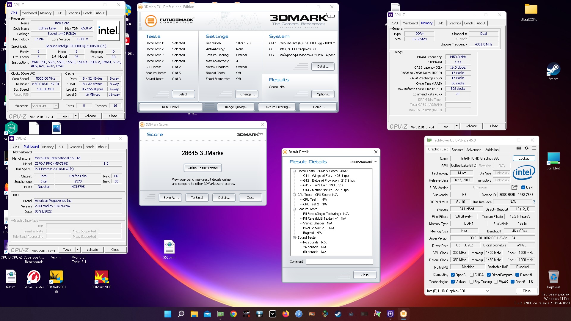Take a GPU-Z screenshot with the camera icon
The image size is (571, 321).
(519, 148)
